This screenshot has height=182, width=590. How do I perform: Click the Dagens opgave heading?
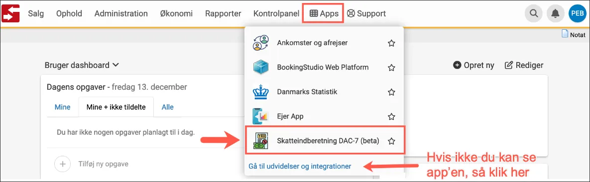pyautogui.click(x=117, y=87)
